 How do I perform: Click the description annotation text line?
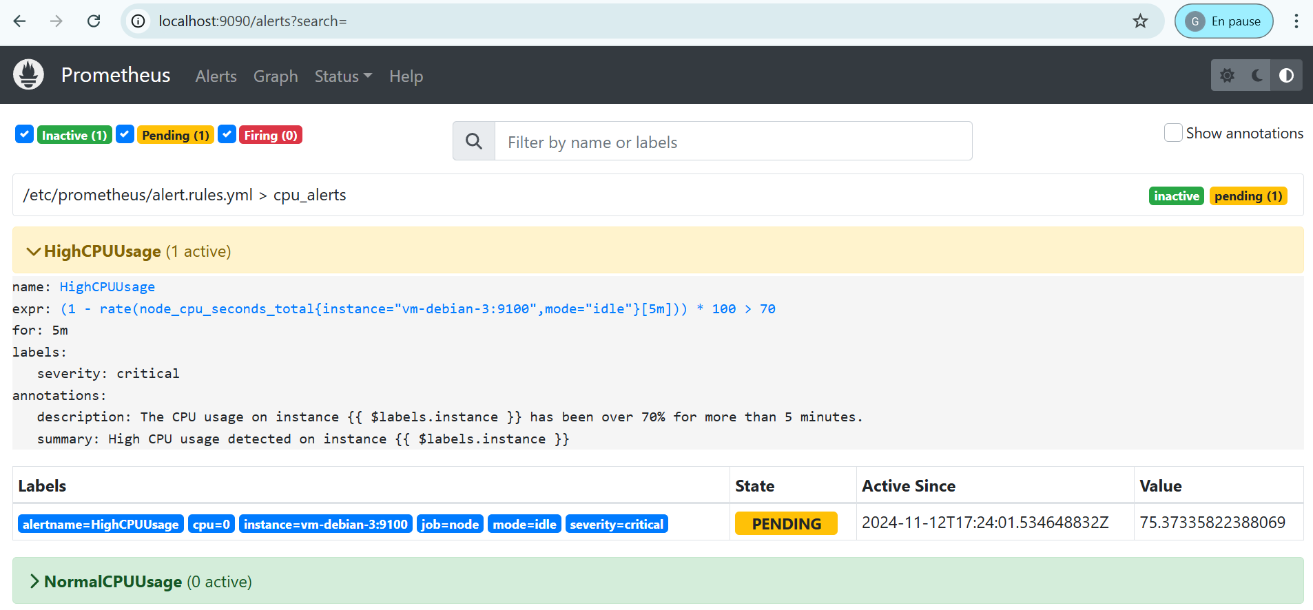[x=450, y=417]
